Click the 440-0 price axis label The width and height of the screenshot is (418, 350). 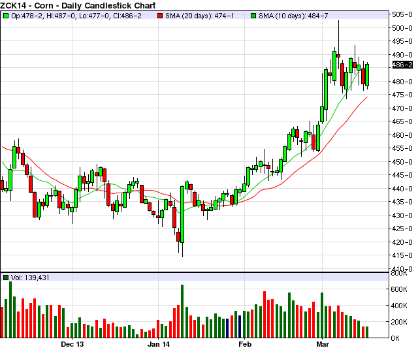[x=402, y=189]
